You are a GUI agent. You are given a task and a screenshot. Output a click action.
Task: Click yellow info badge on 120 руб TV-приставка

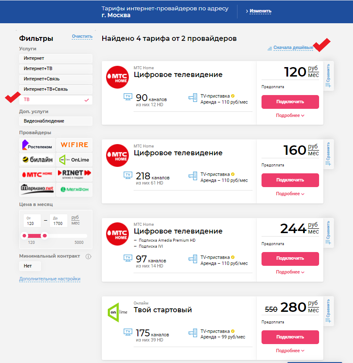point(233,96)
